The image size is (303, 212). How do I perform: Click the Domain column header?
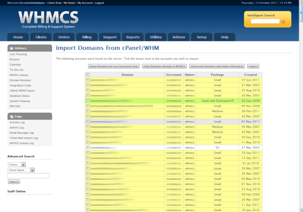click(x=127, y=75)
